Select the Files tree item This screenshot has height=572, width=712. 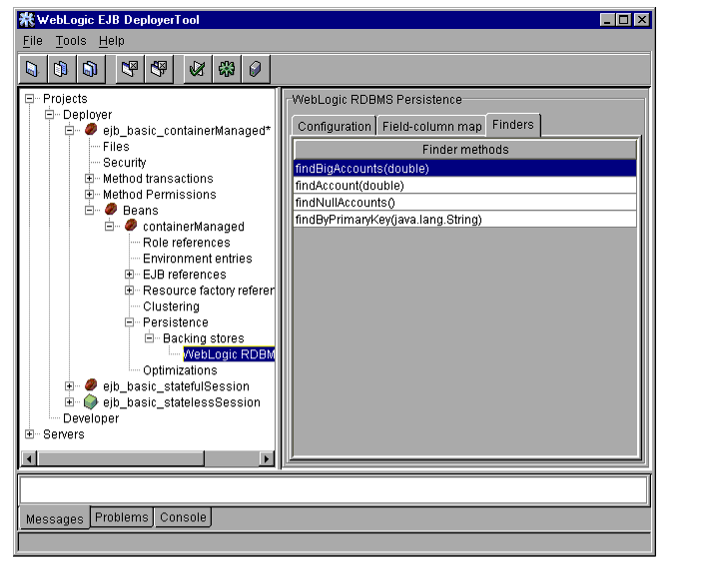click(116, 147)
